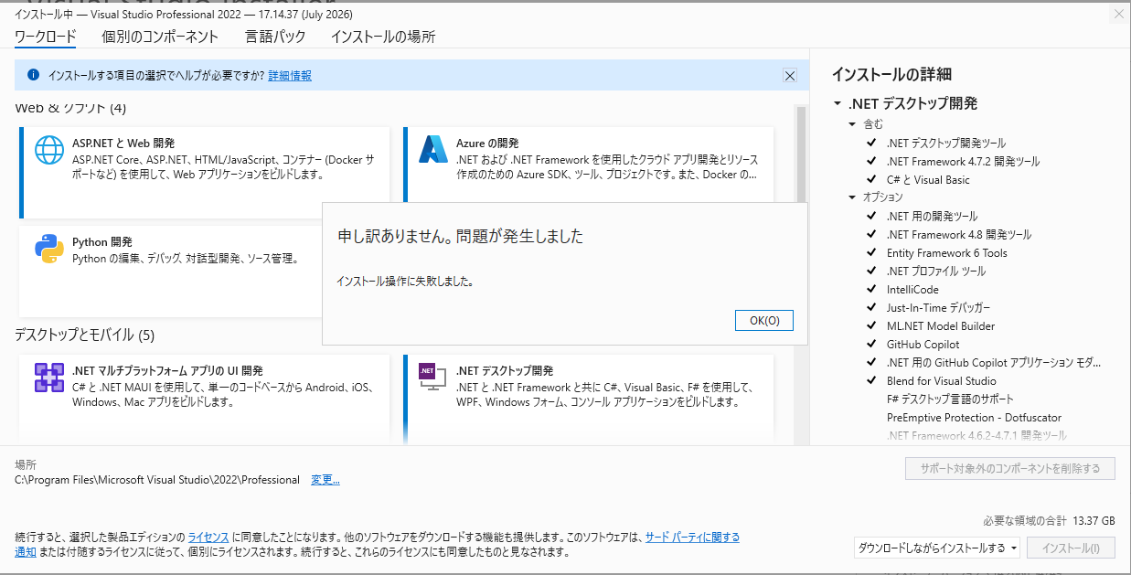Screen dimensions: 1131x575
Task: Select .NET マルチプラットフォーム アプリの UI 開発 card
Action: (x=203, y=399)
